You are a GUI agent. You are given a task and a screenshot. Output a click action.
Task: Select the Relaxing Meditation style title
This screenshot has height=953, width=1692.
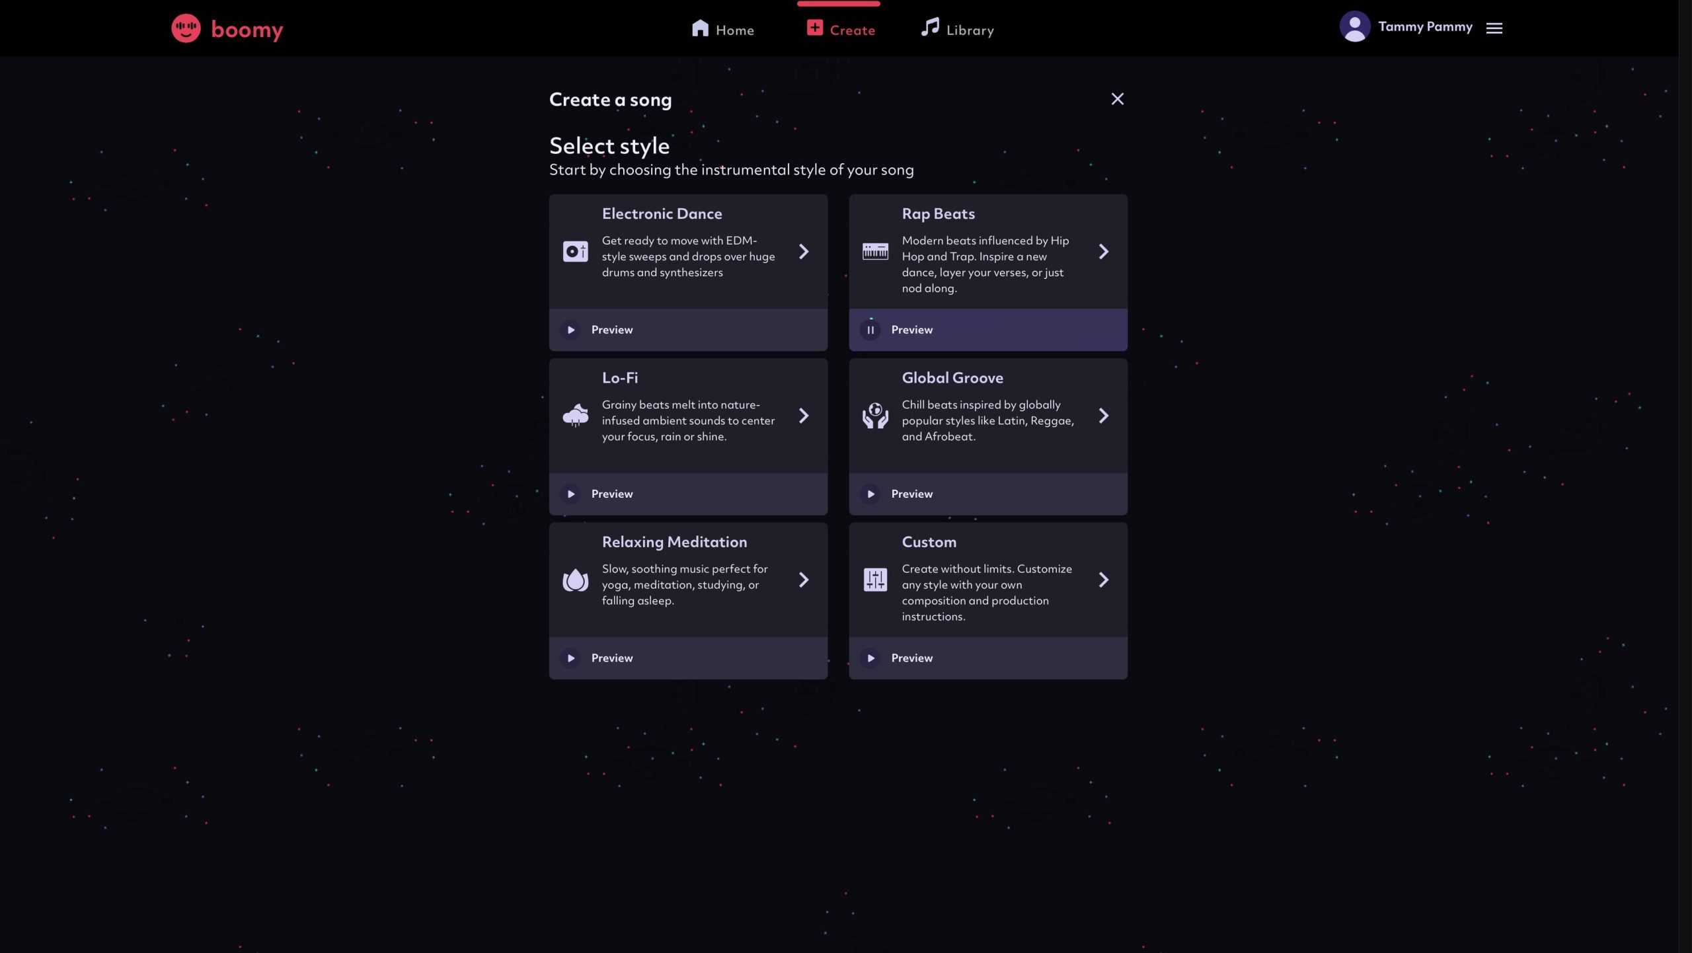[674, 542]
